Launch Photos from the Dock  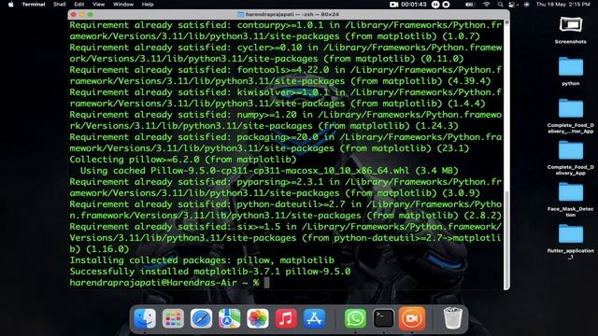[x=258, y=318]
